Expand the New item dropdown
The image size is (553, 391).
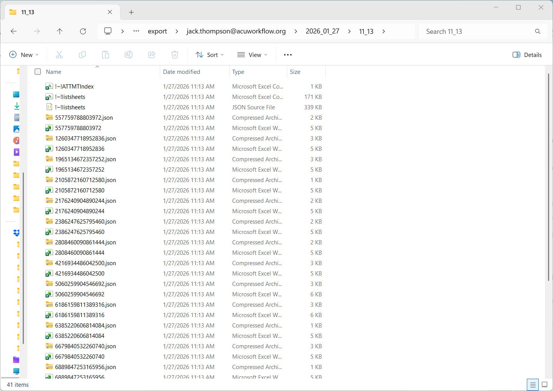24,55
